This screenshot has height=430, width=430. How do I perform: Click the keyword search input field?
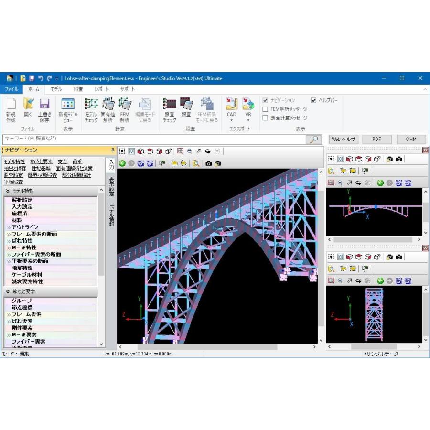[154, 140]
